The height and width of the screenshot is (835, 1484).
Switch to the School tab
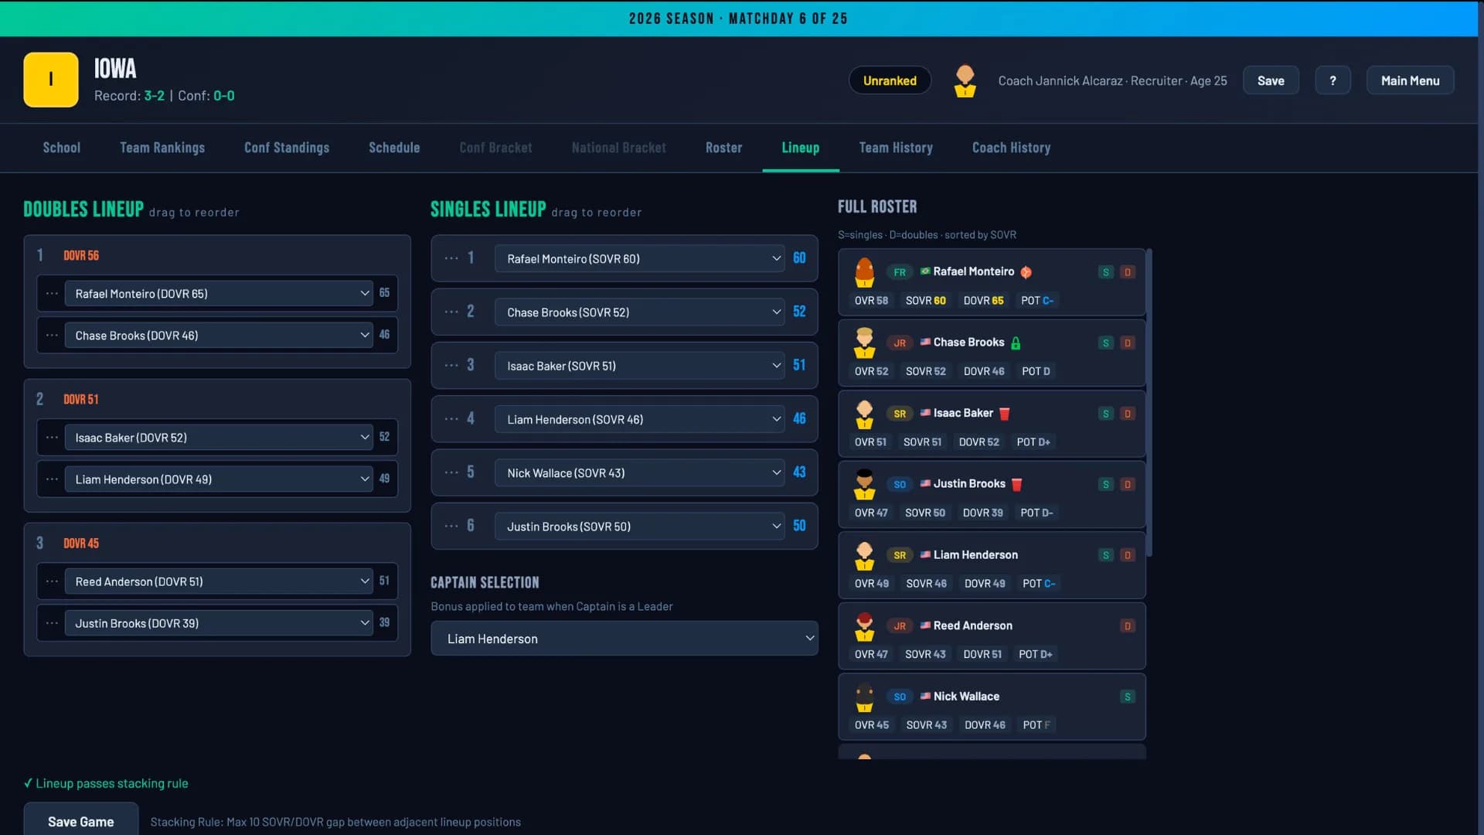pyautogui.click(x=62, y=148)
